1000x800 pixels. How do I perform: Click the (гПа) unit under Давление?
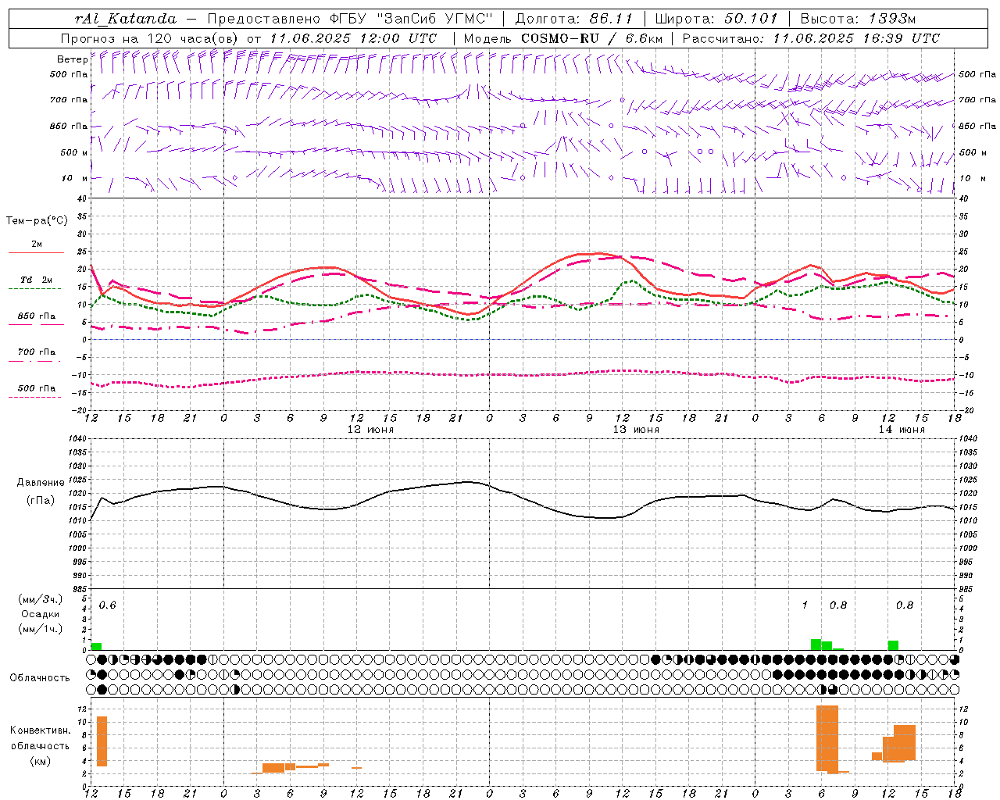pyautogui.click(x=41, y=501)
